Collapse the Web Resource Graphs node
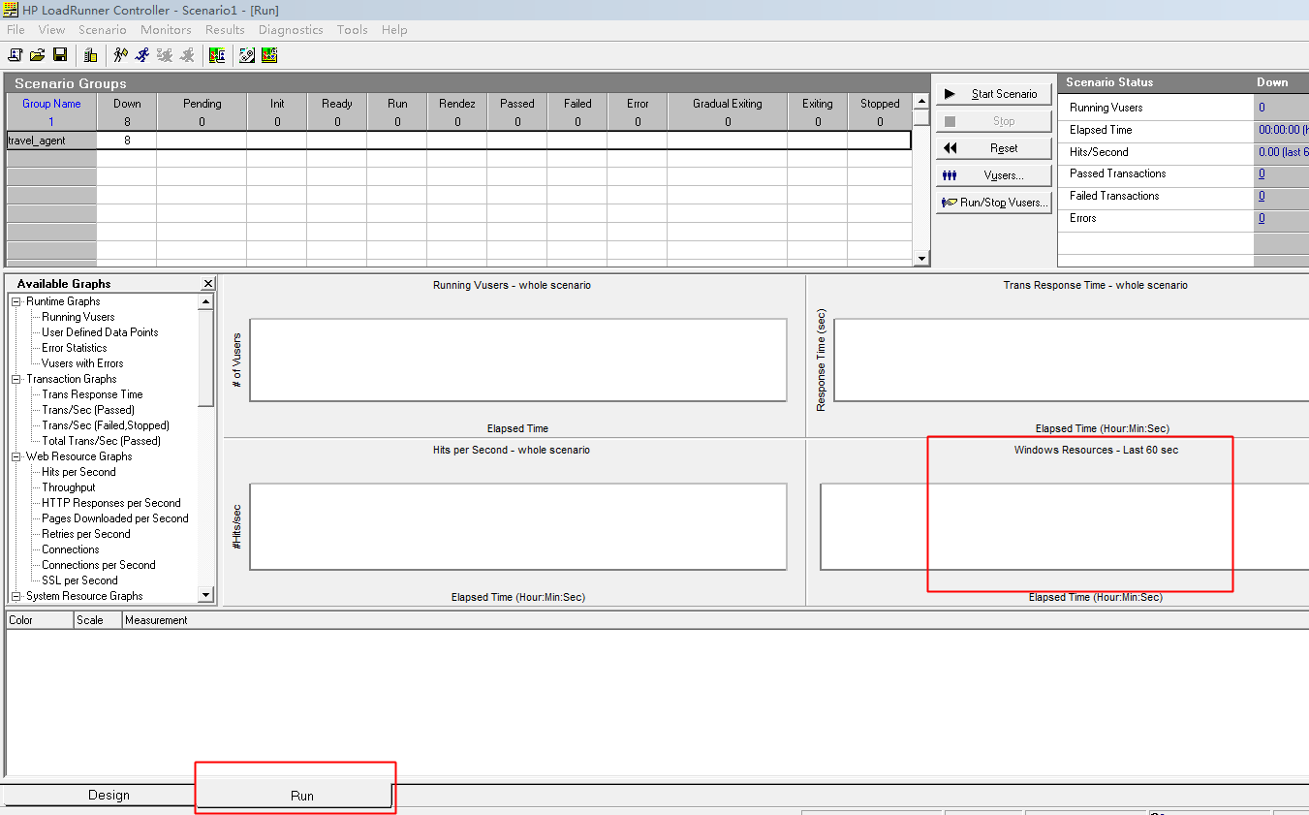 [x=16, y=456]
